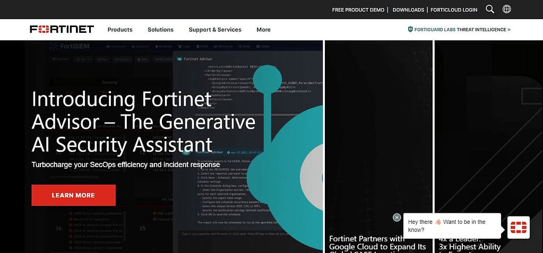Open the globe language selector
This screenshot has height=253, width=543.
tap(506, 10)
